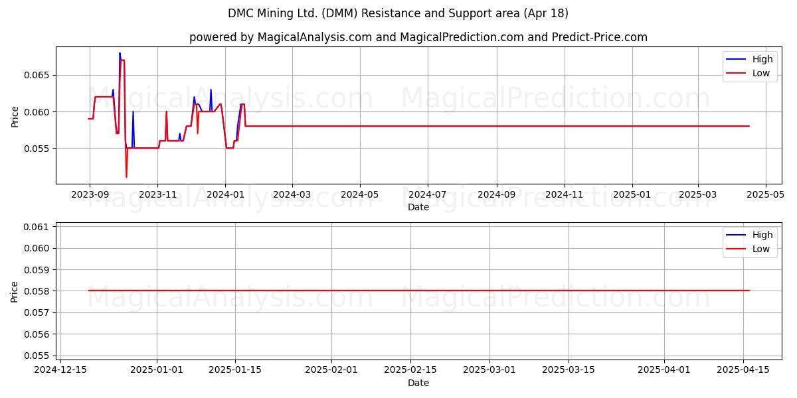The height and width of the screenshot is (398, 797).
Task: Click the '2025-02-15' date tick label
Action: [410, 370]
